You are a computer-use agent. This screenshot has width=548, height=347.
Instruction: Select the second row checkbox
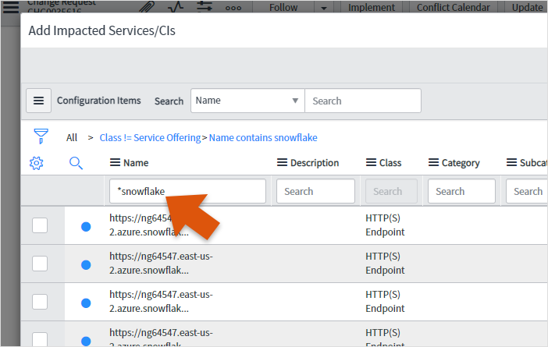(x=40, y=264)
